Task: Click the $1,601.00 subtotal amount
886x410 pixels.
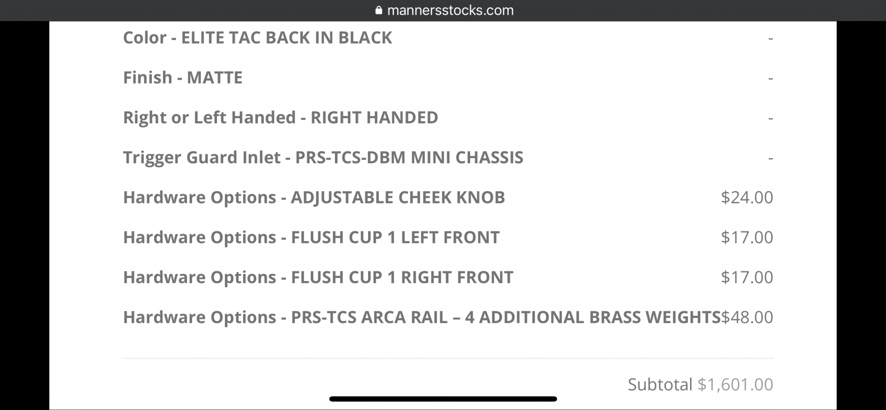Action: (735, 384)
